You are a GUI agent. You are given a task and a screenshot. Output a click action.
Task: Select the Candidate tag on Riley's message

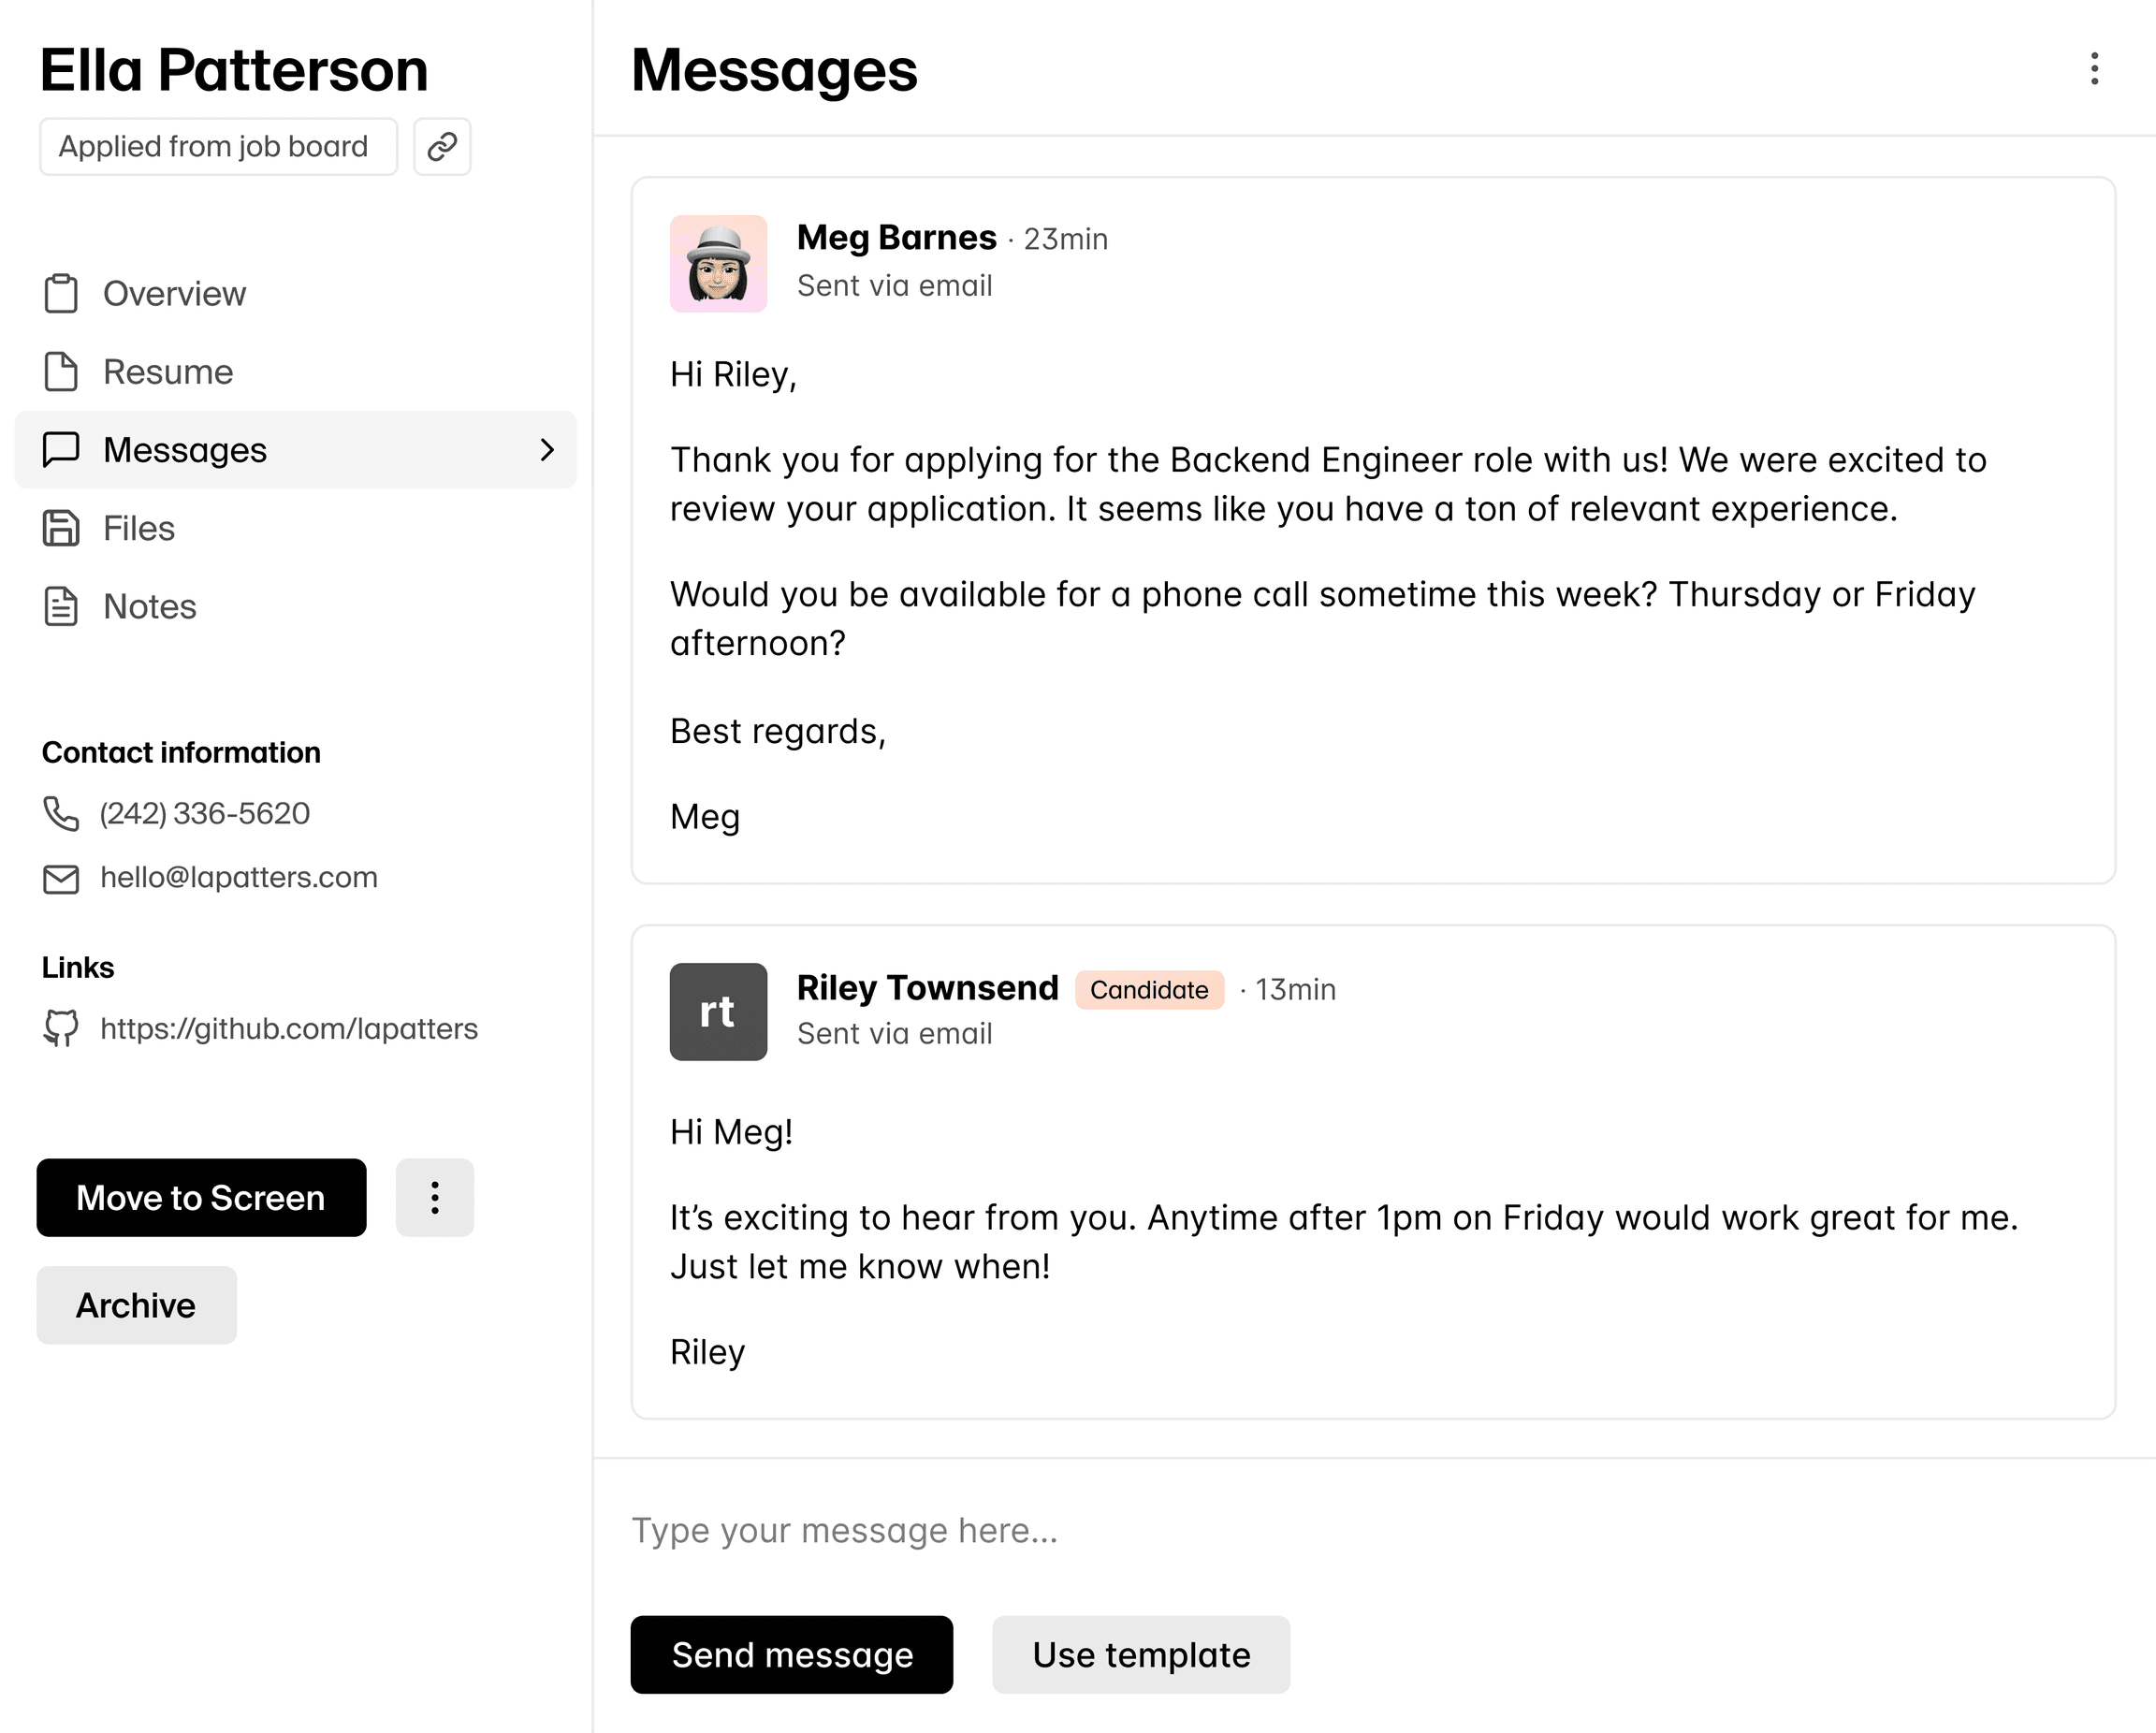point(1148,990)
